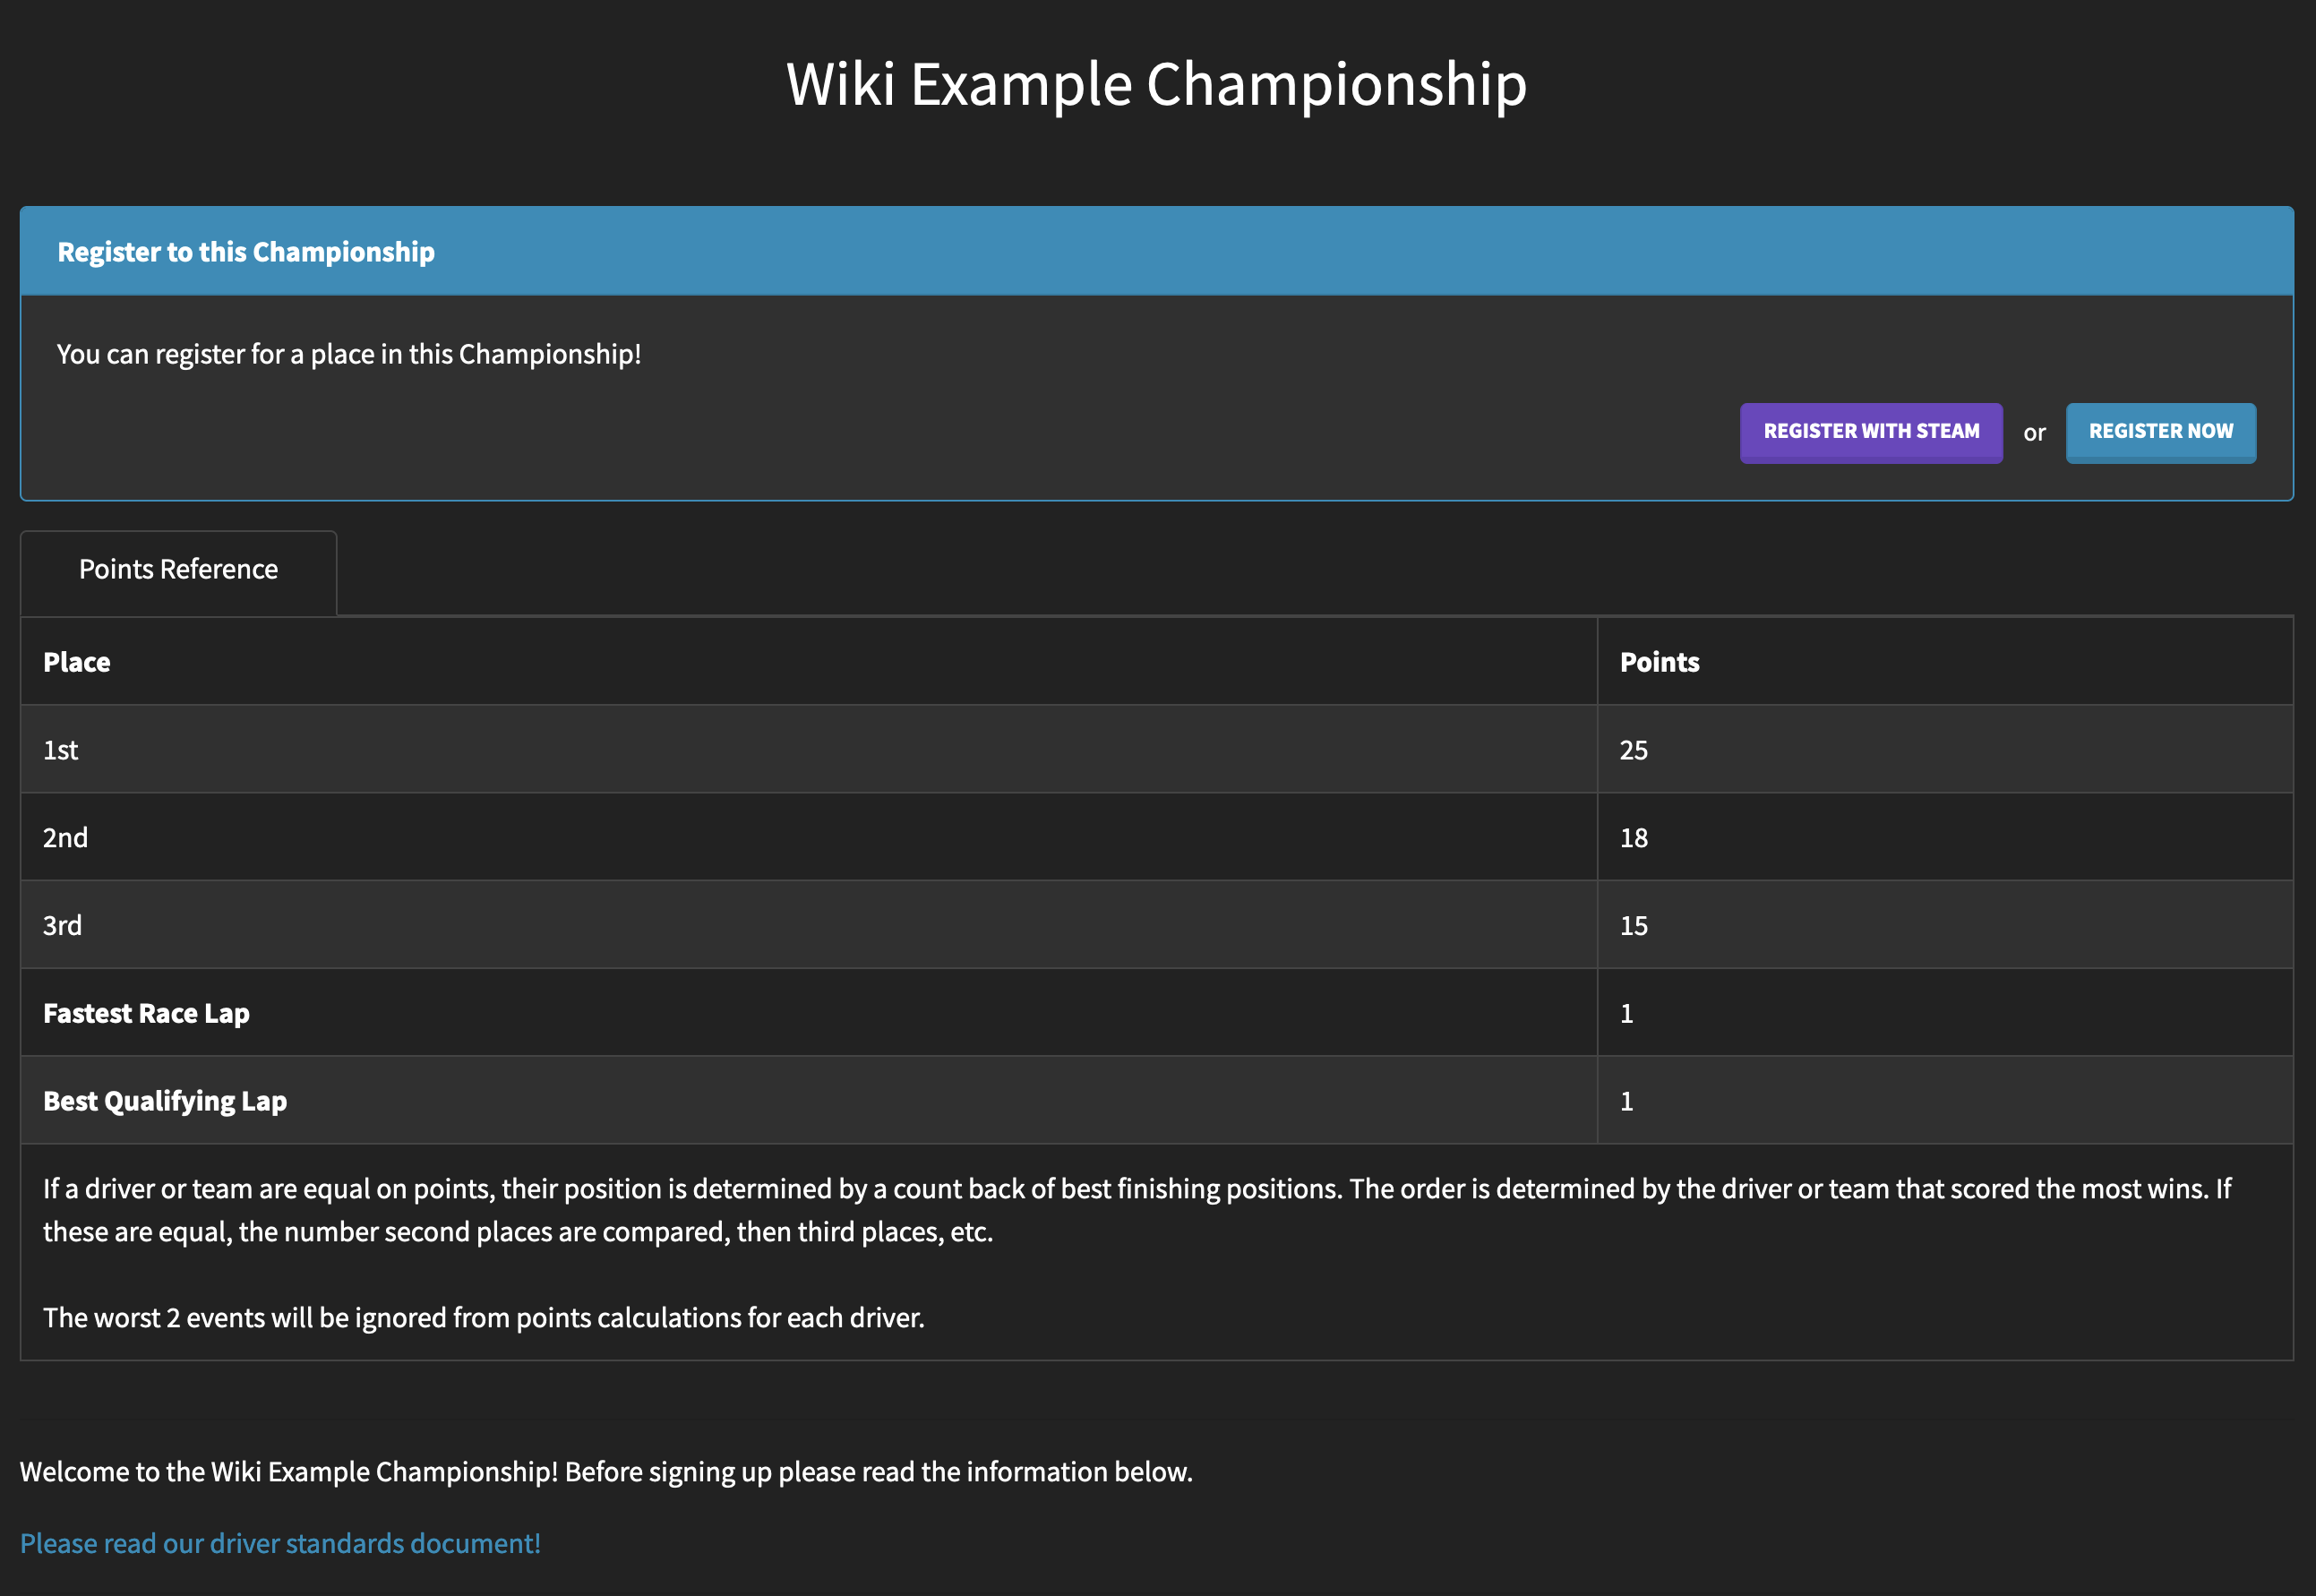Viewport: 2316px width, 1596px height.
Task: Select the Register to this Championship header
Action: coord(246,252)
